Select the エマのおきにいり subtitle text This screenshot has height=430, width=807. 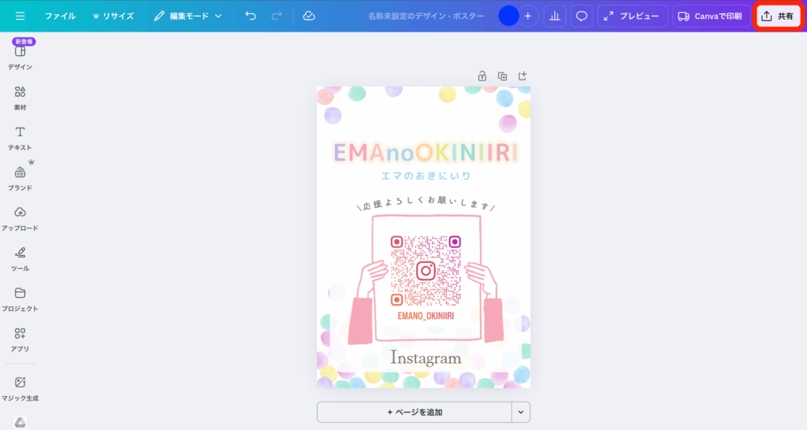point(426,176)
